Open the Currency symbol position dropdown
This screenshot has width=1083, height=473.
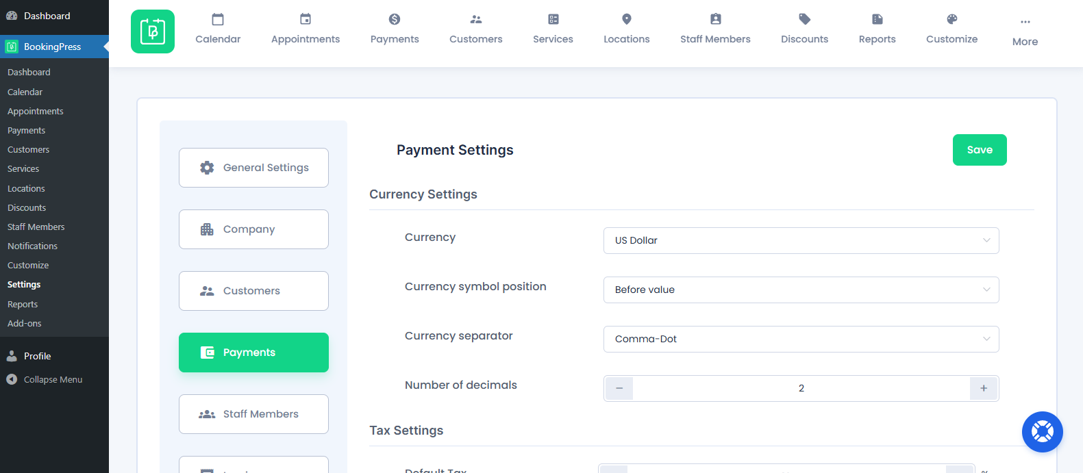pos(801,290)
